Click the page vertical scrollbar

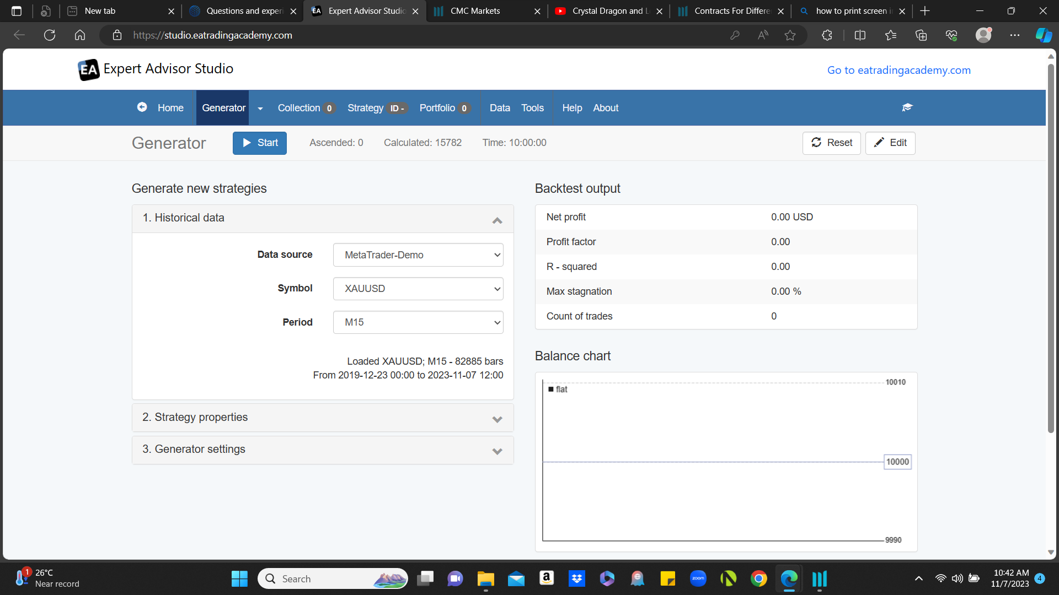point(1051,248)
